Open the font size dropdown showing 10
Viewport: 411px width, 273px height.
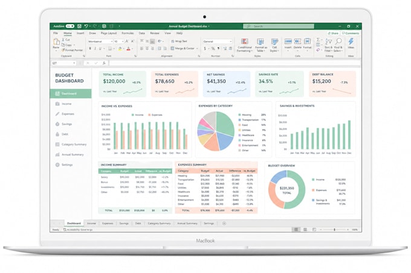[123, 42]
